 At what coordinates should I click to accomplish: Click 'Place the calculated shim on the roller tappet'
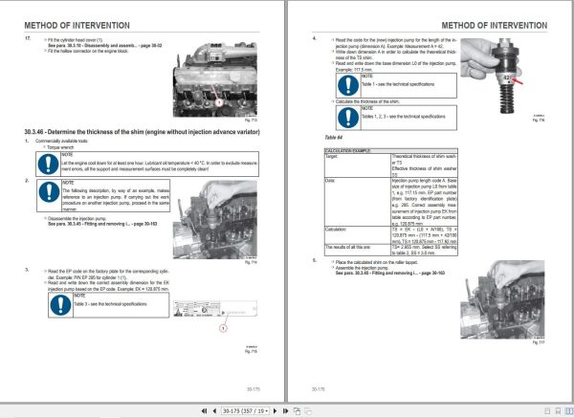[x=376, y=262]
